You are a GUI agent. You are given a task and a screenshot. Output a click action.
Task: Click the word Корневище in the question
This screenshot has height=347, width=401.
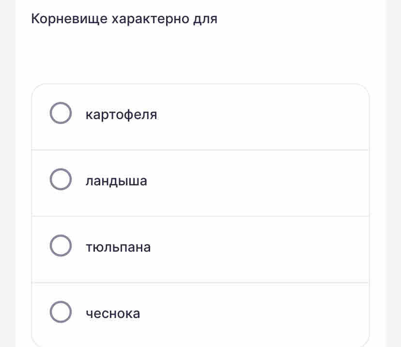point(69,19)
